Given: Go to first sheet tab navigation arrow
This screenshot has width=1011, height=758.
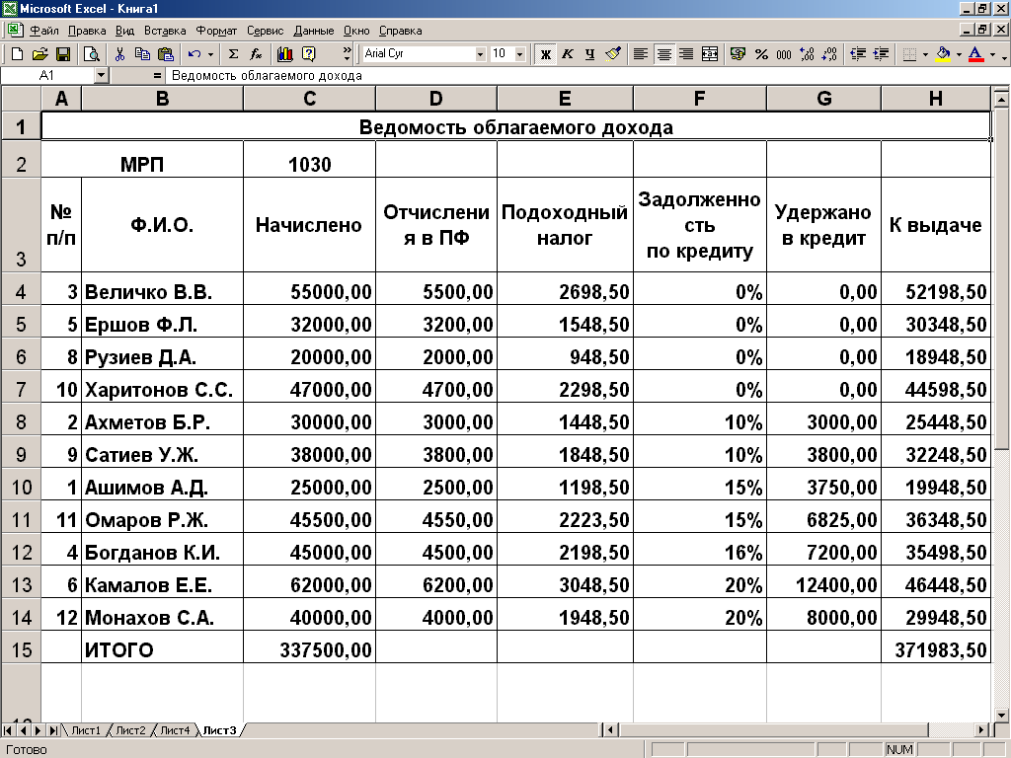Looking at the screenshot, I should coord(8,730).
